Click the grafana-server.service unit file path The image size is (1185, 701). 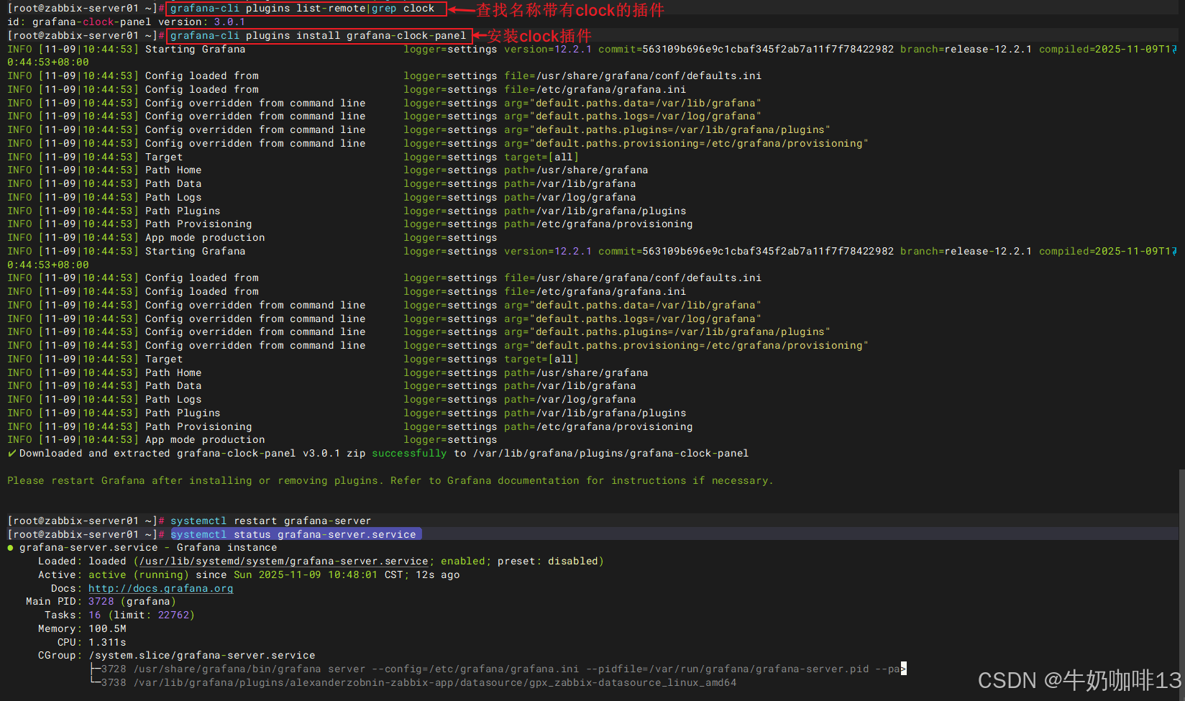[284, 561]
